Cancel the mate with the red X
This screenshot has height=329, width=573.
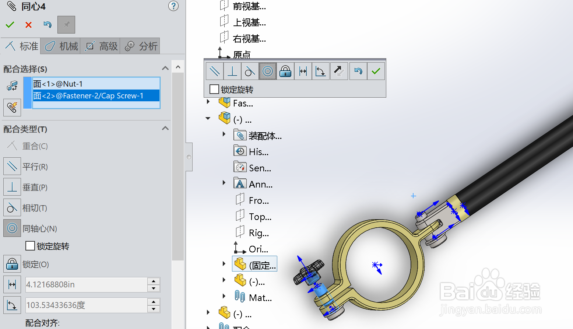(x=28, y=25)
